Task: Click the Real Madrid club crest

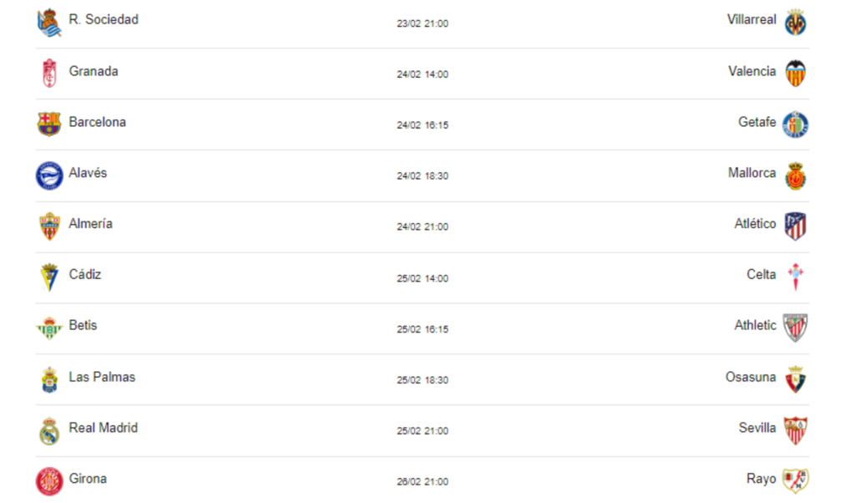Action: pyautogui.click(x=49, y=430)
